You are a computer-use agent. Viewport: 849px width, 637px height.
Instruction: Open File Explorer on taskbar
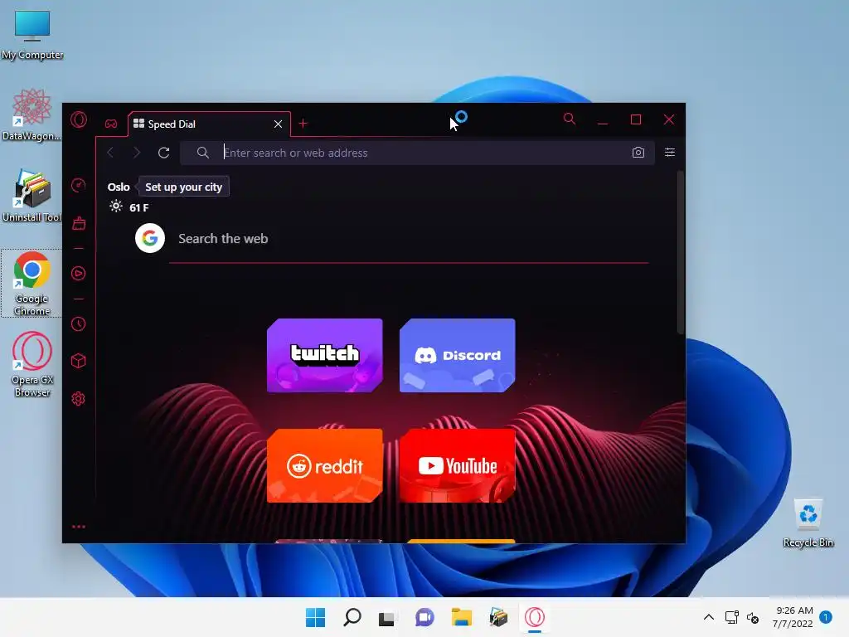461,617
